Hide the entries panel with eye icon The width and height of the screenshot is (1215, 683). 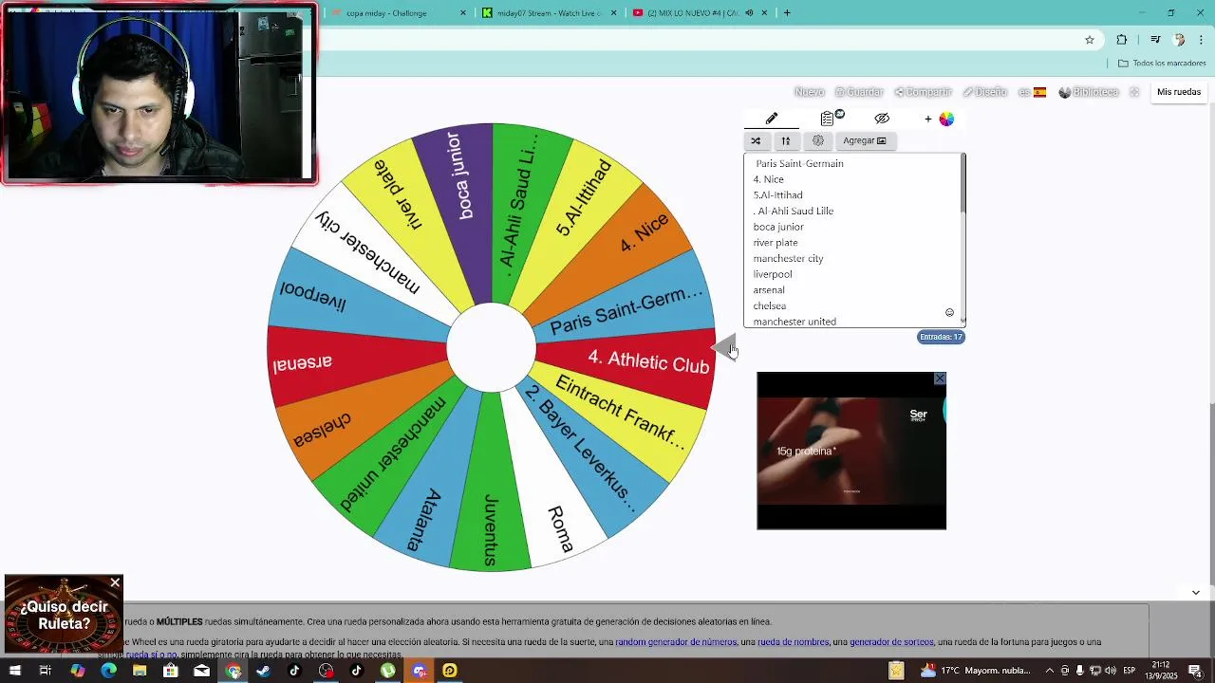pos(882,119)
